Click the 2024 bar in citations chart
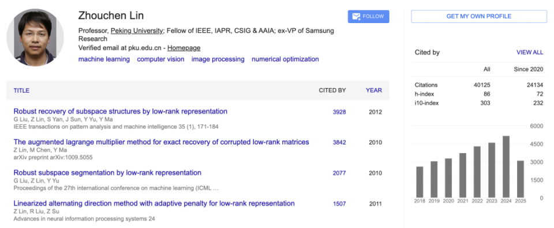Screen dimensions: 554x228 pyautogui.click(x=506, y=167)
